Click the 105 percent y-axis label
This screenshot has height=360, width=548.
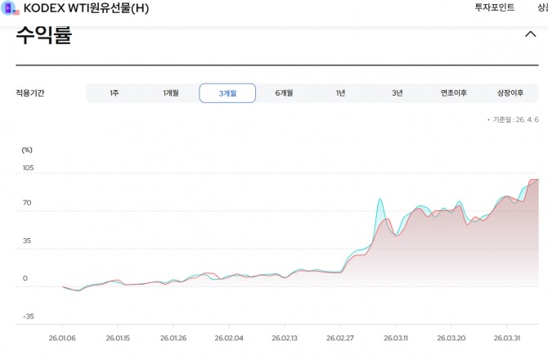pyautogui.click(x=28, y=168)
